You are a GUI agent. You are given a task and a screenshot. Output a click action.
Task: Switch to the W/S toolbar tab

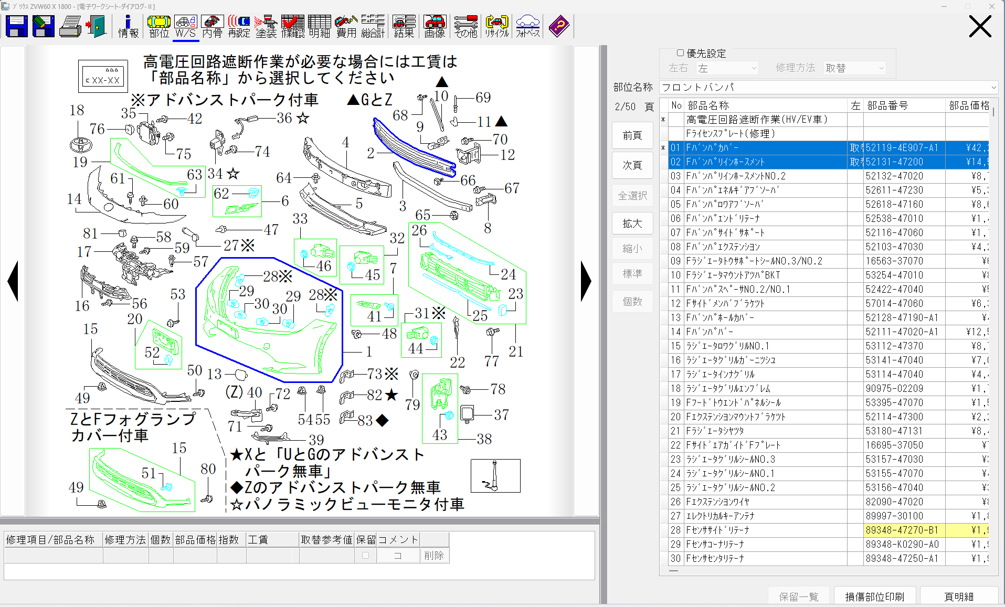(186, 26)
